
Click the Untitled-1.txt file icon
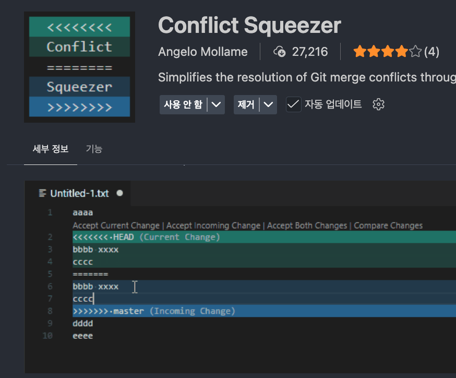coord(43,194)
